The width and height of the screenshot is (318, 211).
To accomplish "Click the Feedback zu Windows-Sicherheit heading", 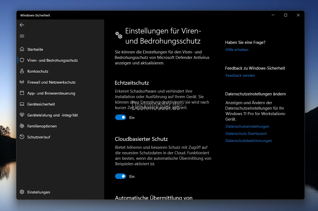I will pos(255,68).
